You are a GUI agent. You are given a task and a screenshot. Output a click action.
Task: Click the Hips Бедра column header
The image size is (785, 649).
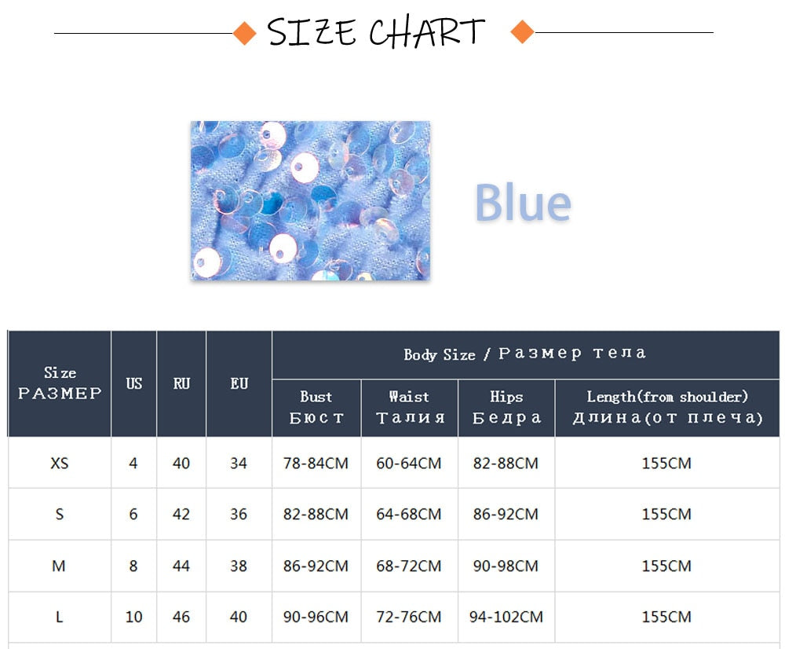click(x=506, y=408)
